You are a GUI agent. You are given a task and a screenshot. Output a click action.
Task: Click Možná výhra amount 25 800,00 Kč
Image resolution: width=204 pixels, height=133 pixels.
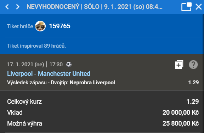181,123
